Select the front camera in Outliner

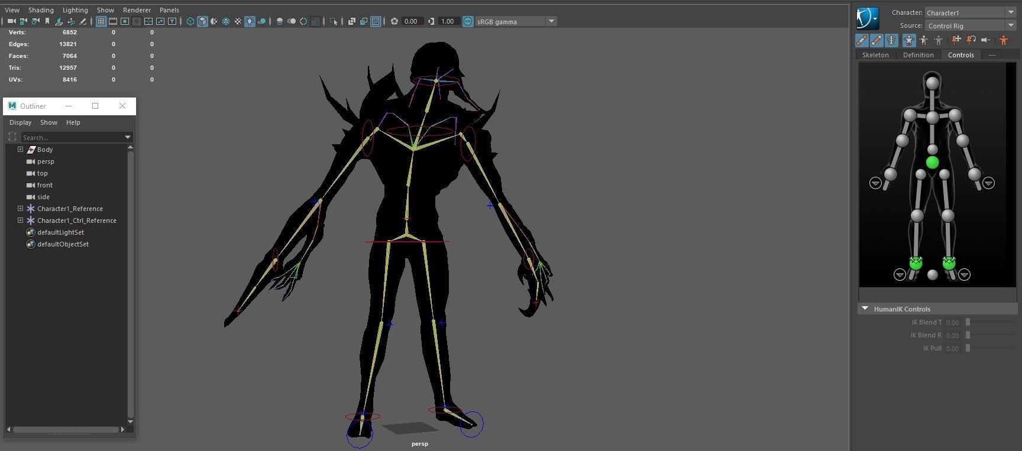pyautogui.click(x=45, y=185)
